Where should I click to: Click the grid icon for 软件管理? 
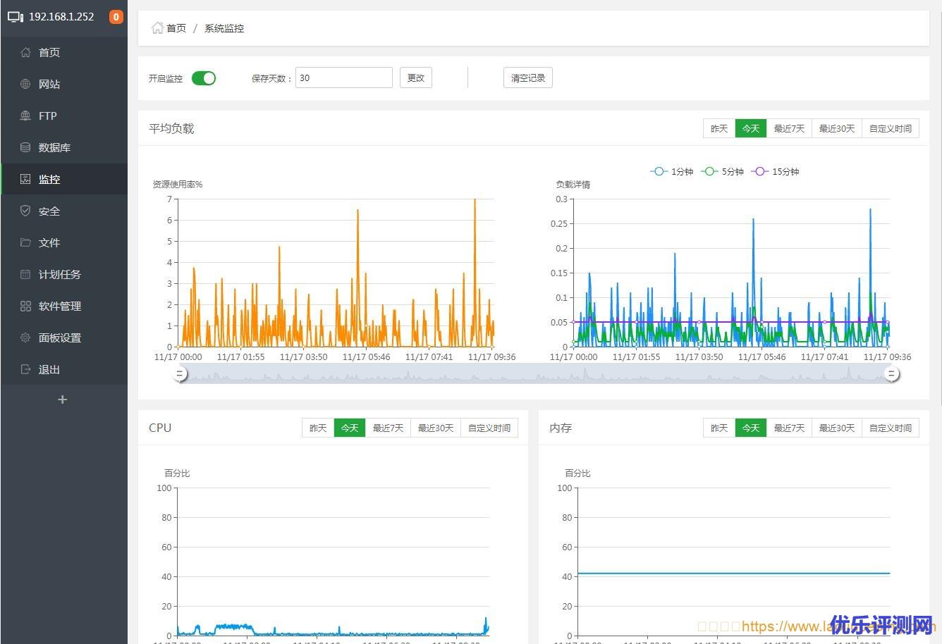pyautogui.click(x=25, y=306)
